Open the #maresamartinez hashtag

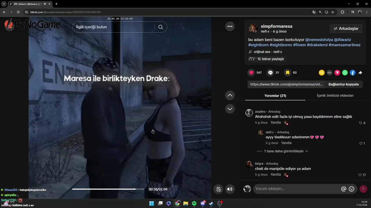[x=345, y=45]
